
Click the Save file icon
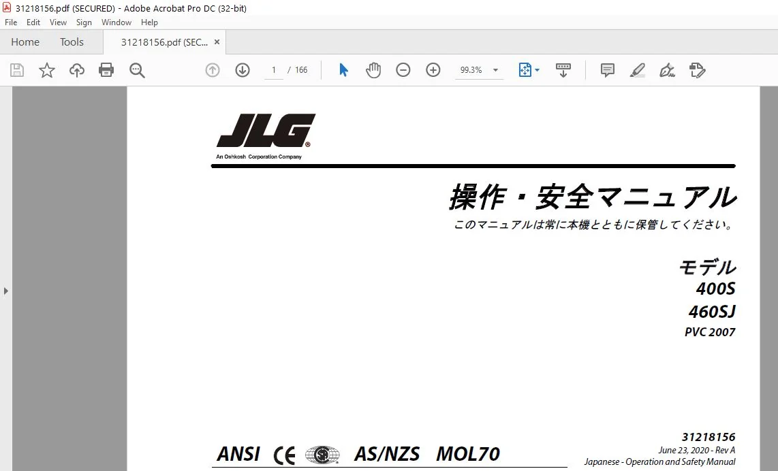point(17,70)
